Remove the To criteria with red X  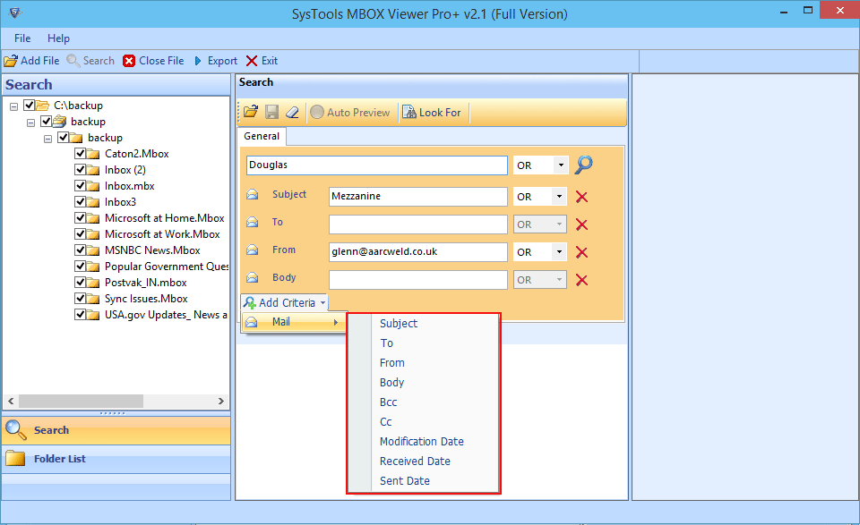click(x=582, y=224)
